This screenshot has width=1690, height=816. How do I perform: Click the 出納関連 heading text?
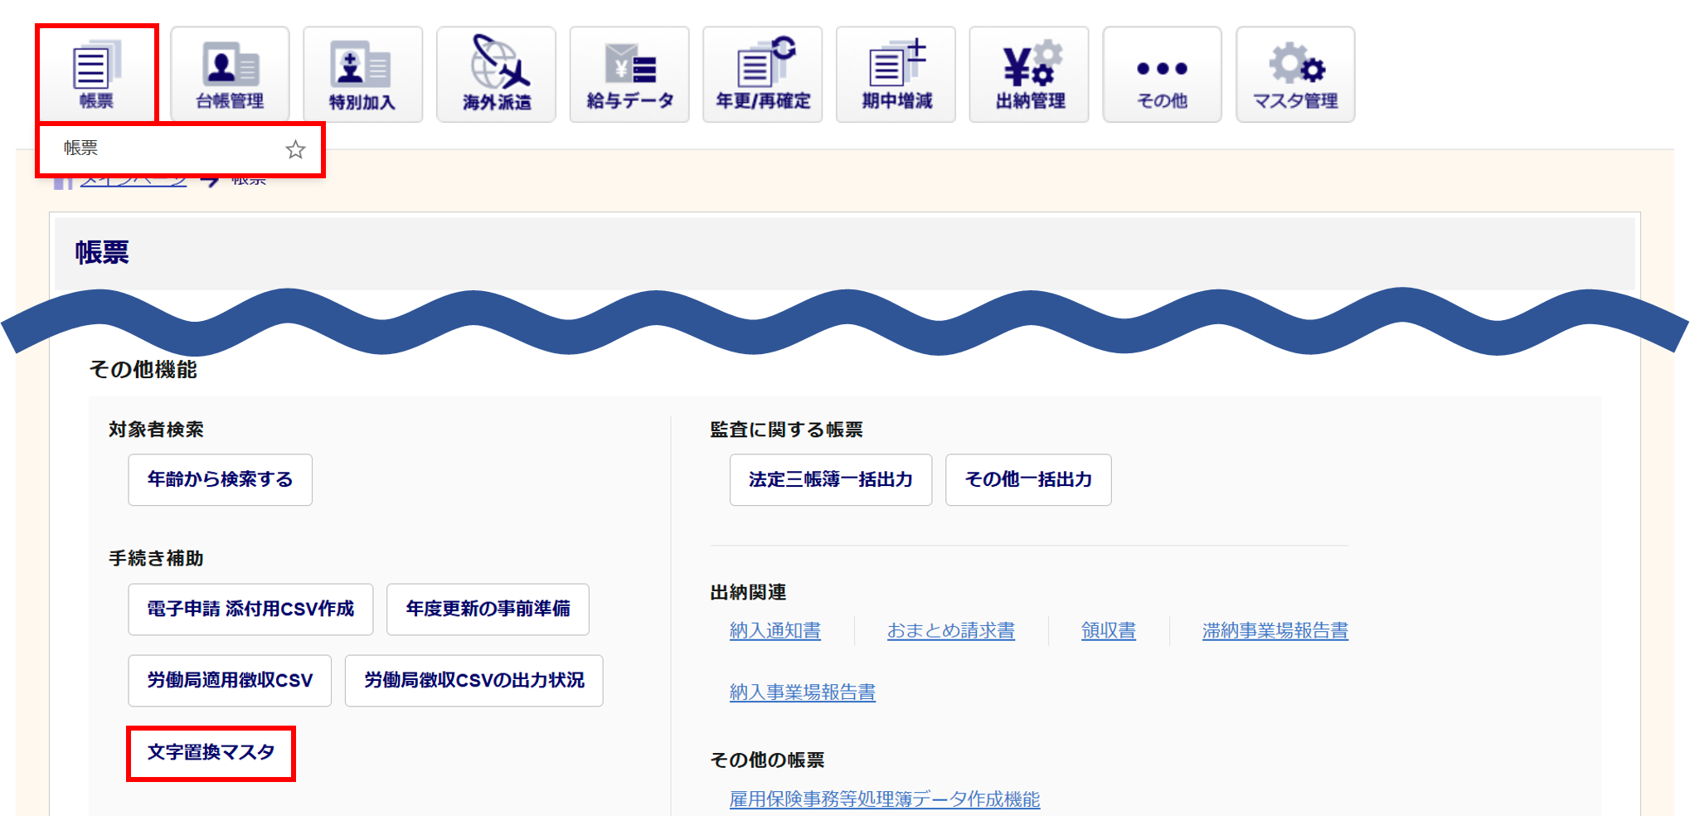point(748,593)
